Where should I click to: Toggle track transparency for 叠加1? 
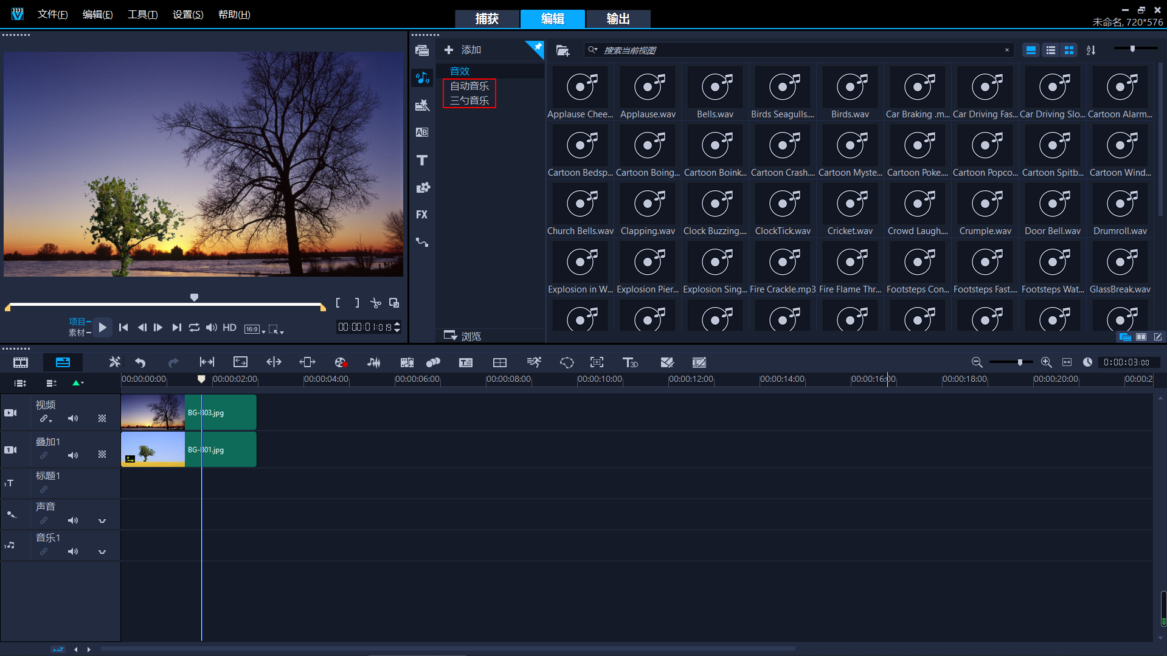pyautogui.click(x=102, y=455)
